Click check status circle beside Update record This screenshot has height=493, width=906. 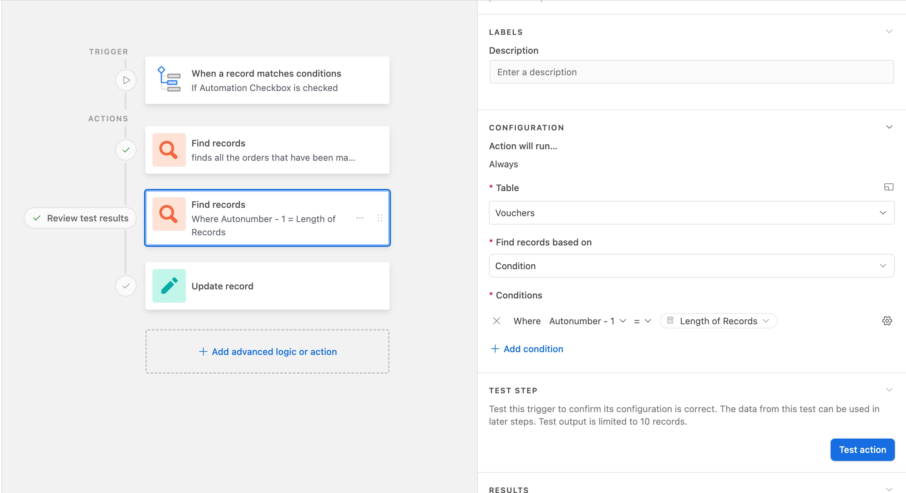tap(126, 286)
